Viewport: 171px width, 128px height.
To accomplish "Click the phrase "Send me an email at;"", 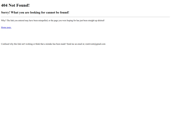I will [76, 44].
